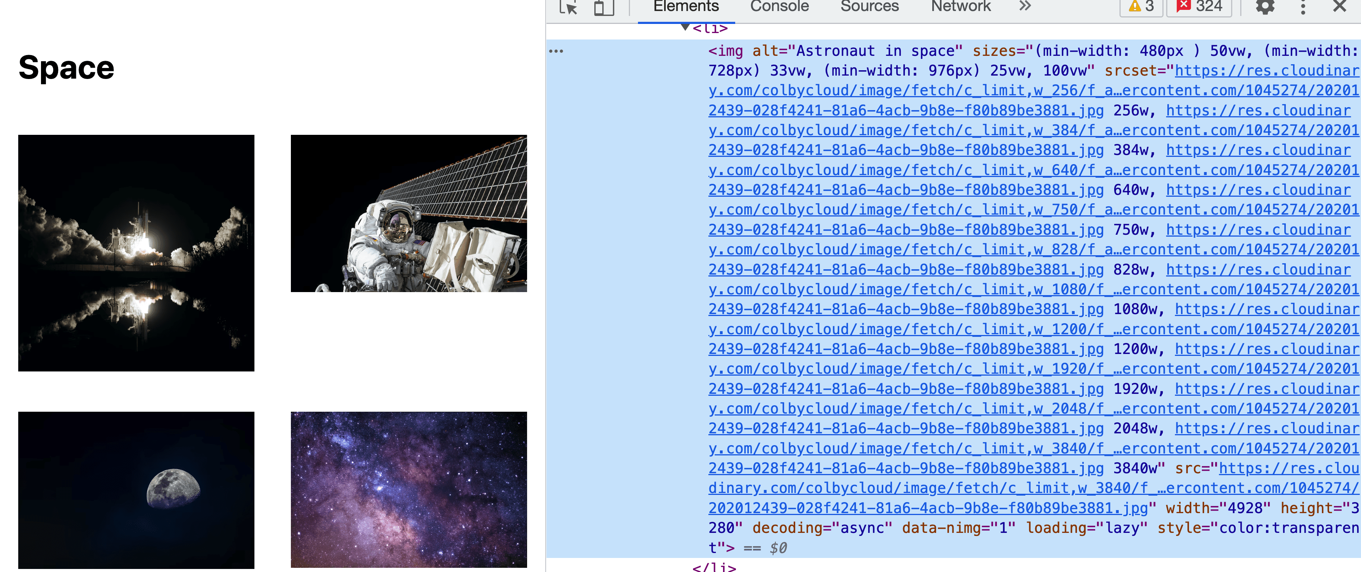Click the data-nimg="1" attribute
Viewport: 1361px width, 572px height.
[958, 528]
